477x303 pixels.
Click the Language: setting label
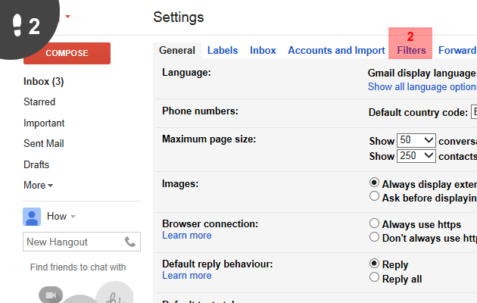point(186,73)
